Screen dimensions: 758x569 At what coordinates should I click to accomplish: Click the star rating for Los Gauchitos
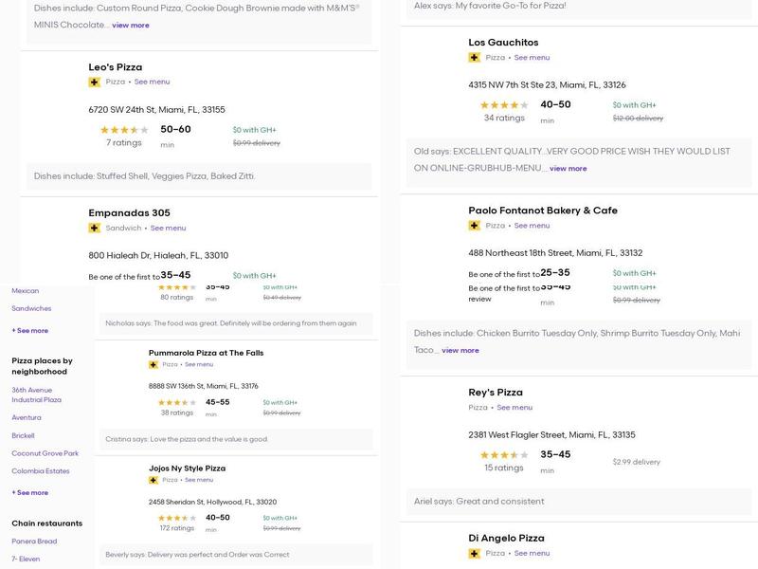pyautogui.click(x=503, y=105)
